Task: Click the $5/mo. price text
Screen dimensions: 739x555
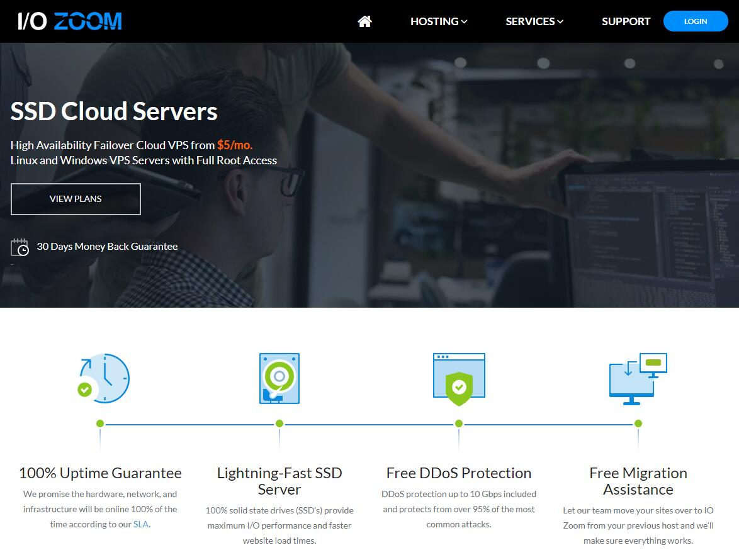Action: [x=235, y=145]
